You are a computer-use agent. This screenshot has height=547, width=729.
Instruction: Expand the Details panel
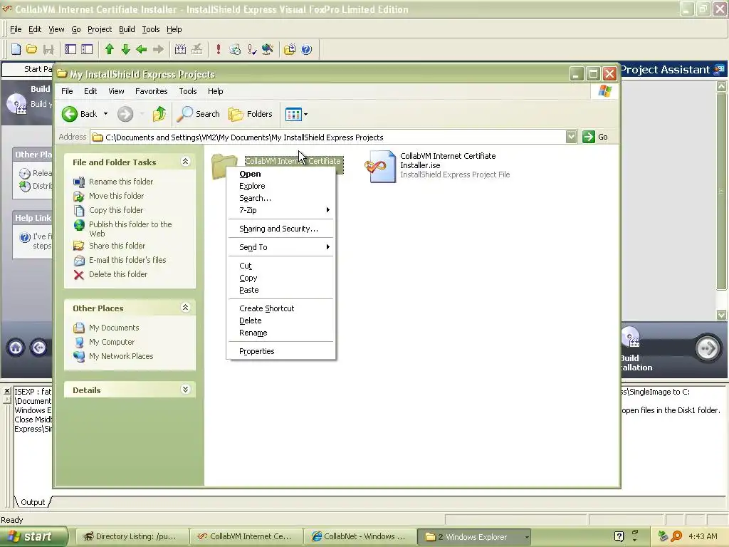pyautogui.click(x=185, y=390)
